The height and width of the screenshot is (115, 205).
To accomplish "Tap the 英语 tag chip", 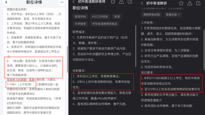I will (x=117, y=17).
